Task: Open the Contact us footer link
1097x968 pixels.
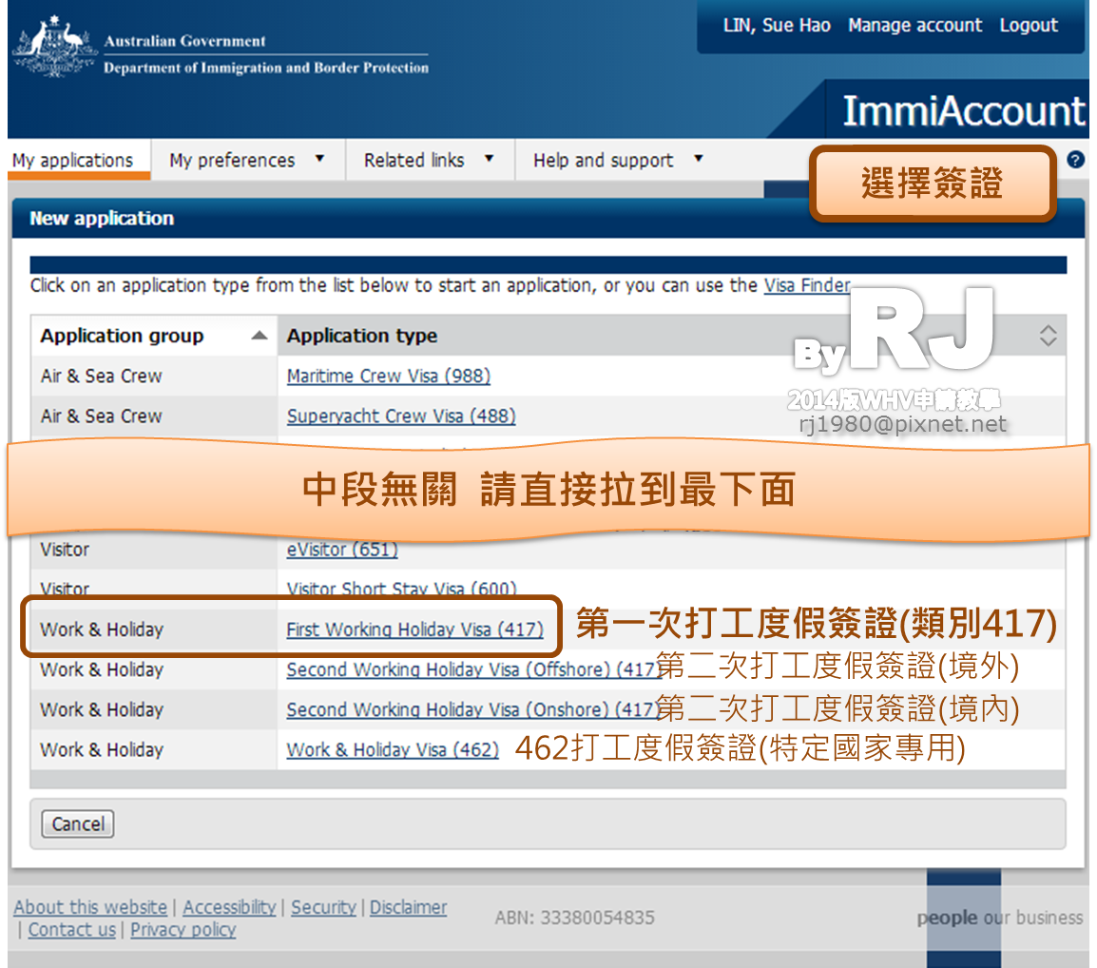Action: coord(72,930)
